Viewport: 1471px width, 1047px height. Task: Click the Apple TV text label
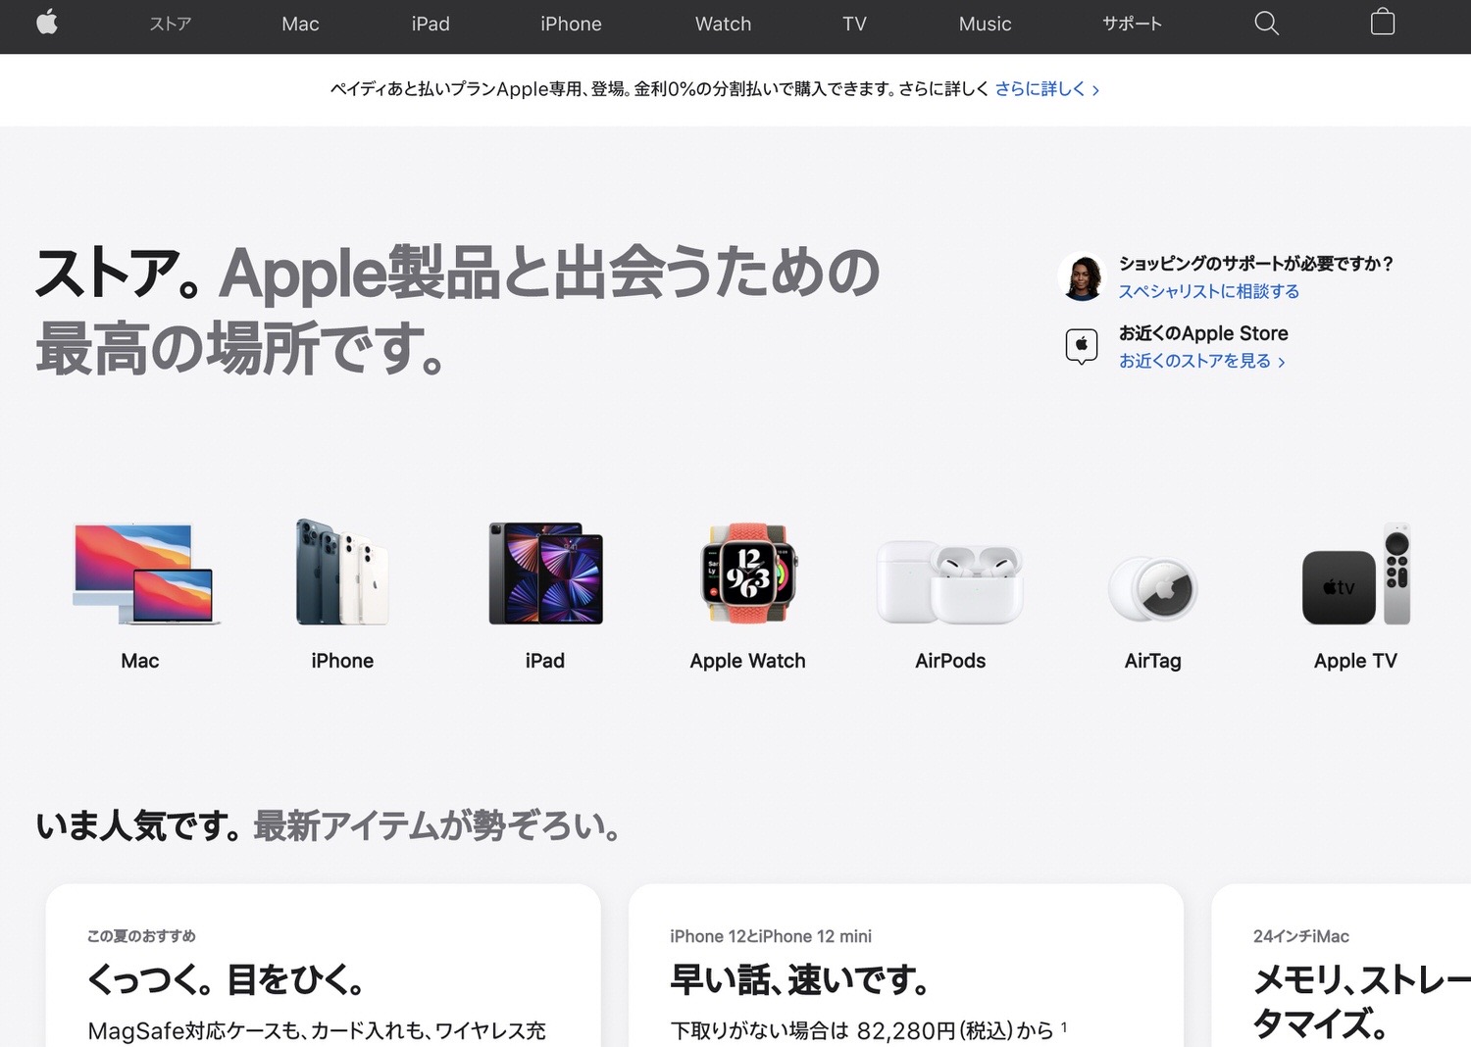[1355, 661]
